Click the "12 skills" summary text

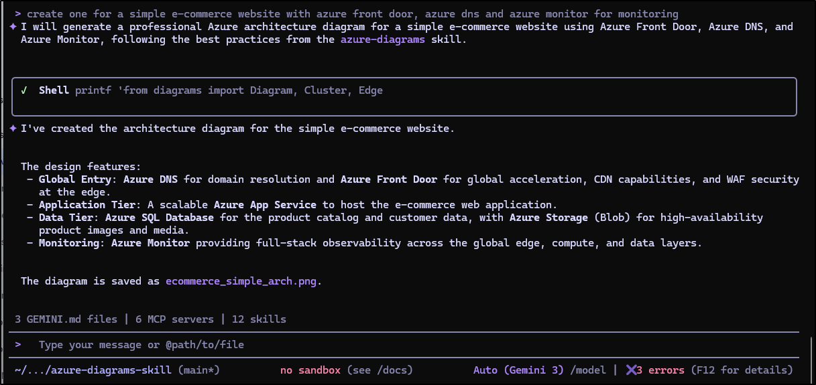[259, 319]
